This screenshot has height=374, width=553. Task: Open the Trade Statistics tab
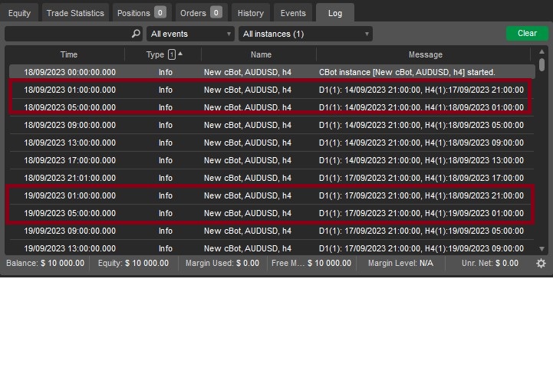point(74,13)
